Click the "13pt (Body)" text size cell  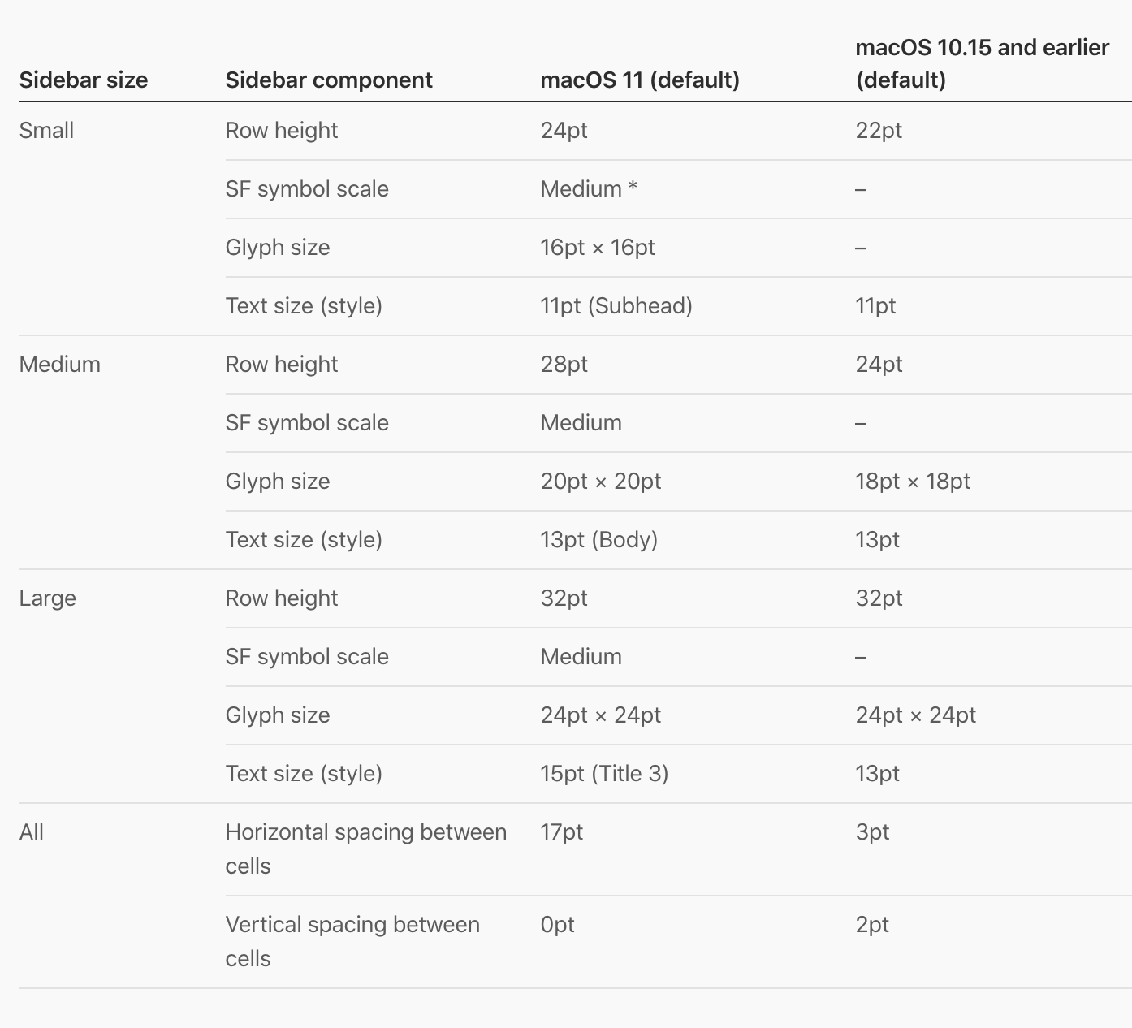pos(599,540)
